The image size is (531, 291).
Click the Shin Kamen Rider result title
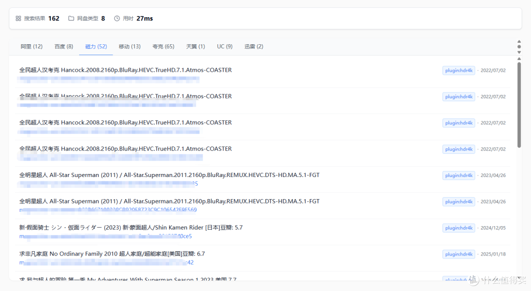coord(131,228)
